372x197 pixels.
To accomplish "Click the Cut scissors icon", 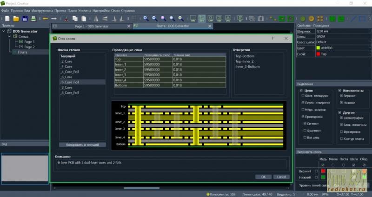I will (66, 19).
